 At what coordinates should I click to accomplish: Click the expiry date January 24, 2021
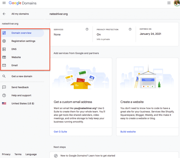pyautogui.click(x=150, y=34)
